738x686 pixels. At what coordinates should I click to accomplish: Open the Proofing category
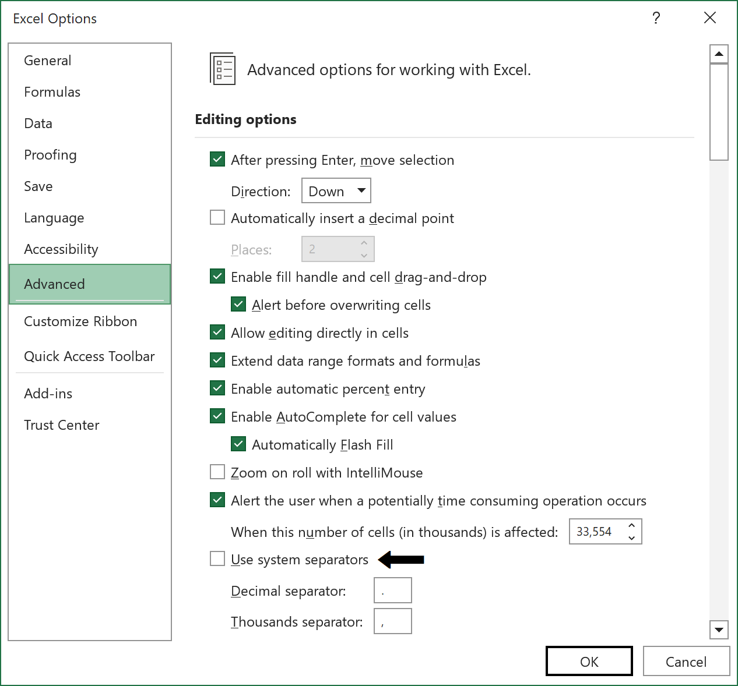90,155
